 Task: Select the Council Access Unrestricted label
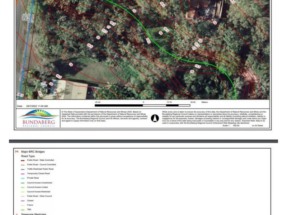[x=39, y=183]
